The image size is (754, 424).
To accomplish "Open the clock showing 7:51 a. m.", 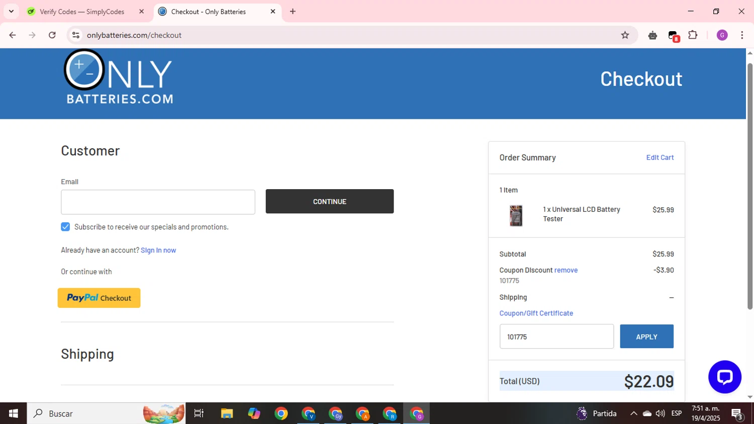I will click(x=706, y=413).
